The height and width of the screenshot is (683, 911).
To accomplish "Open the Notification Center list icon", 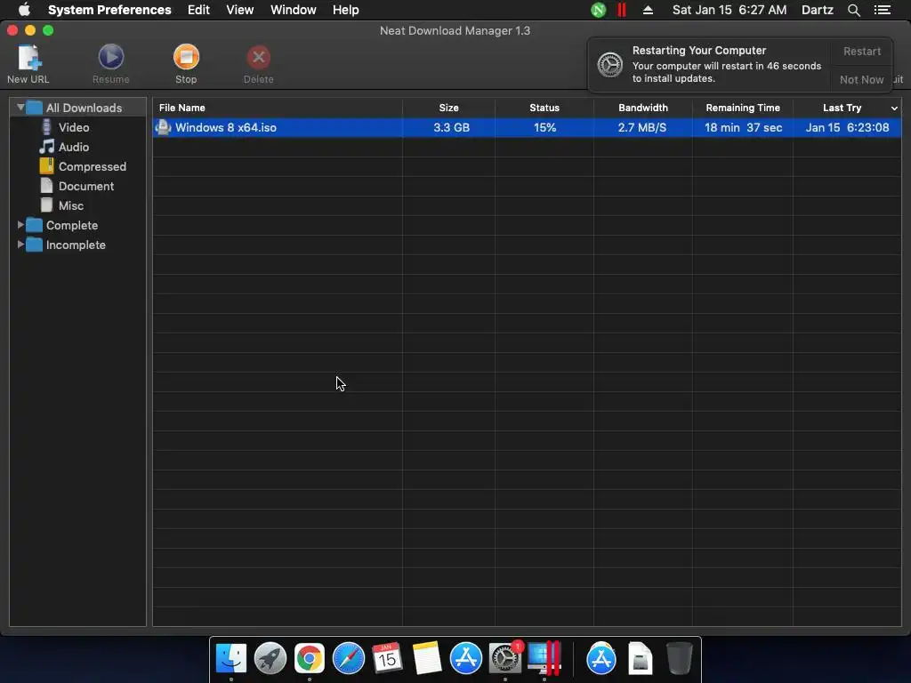I will coord(883,10).
